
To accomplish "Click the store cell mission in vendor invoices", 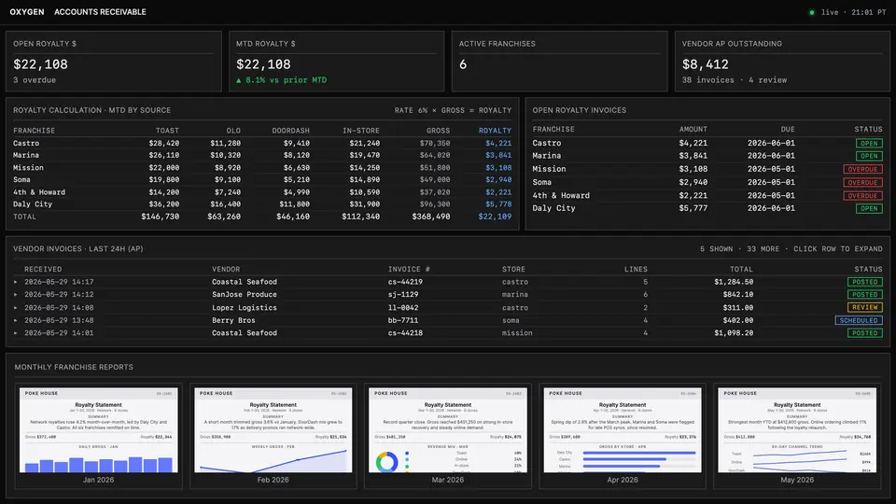I will point(517,332).
